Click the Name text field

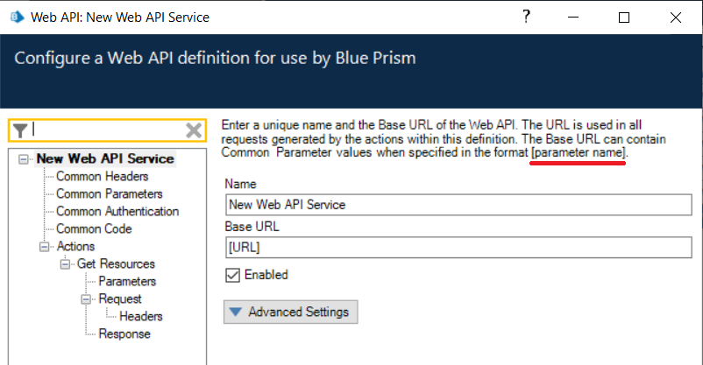[x=458, y=204]
